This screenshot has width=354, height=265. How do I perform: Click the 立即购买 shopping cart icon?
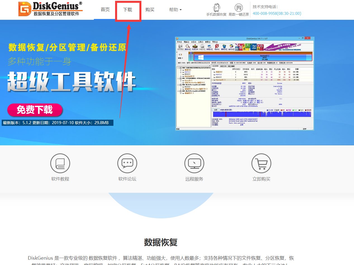point(261,163)
